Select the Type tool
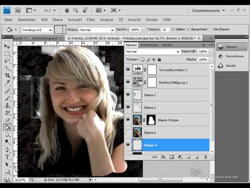Screen dimensions: 250x188 [x=7, y=157]
